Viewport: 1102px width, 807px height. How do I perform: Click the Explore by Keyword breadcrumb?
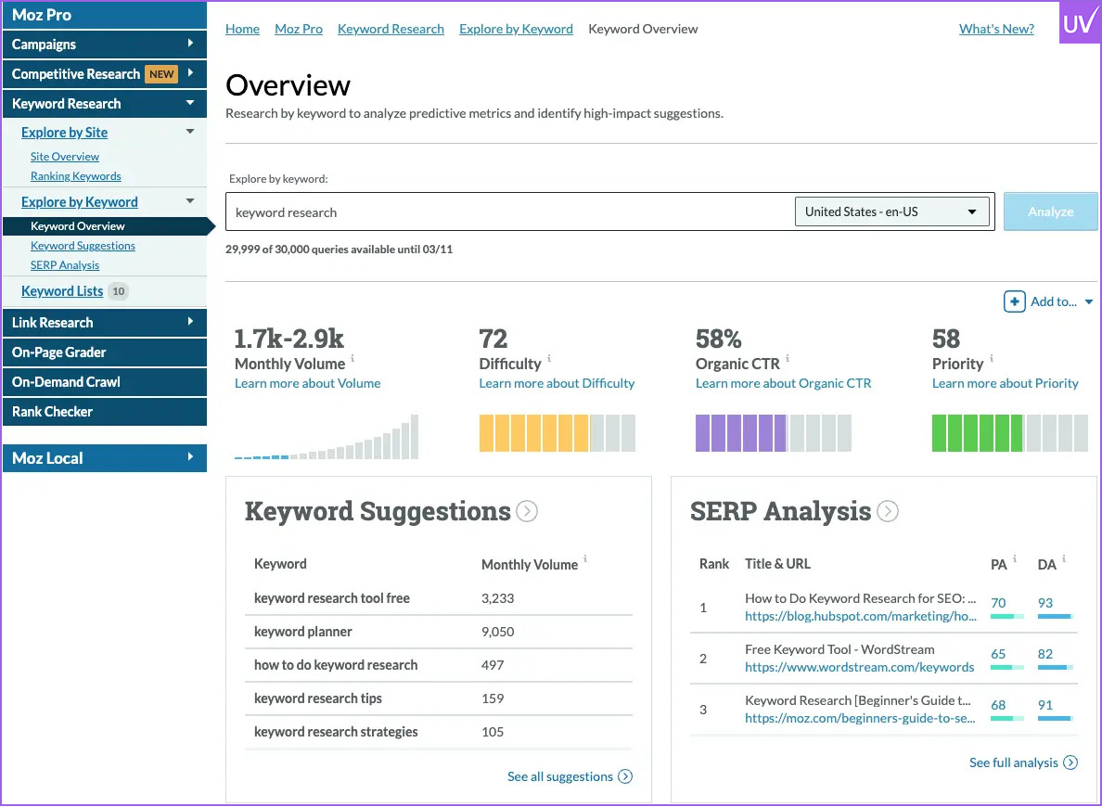[x=516, y=29]
